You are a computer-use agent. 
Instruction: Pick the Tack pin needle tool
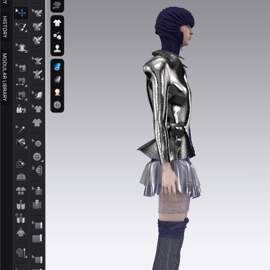[21, 129]
